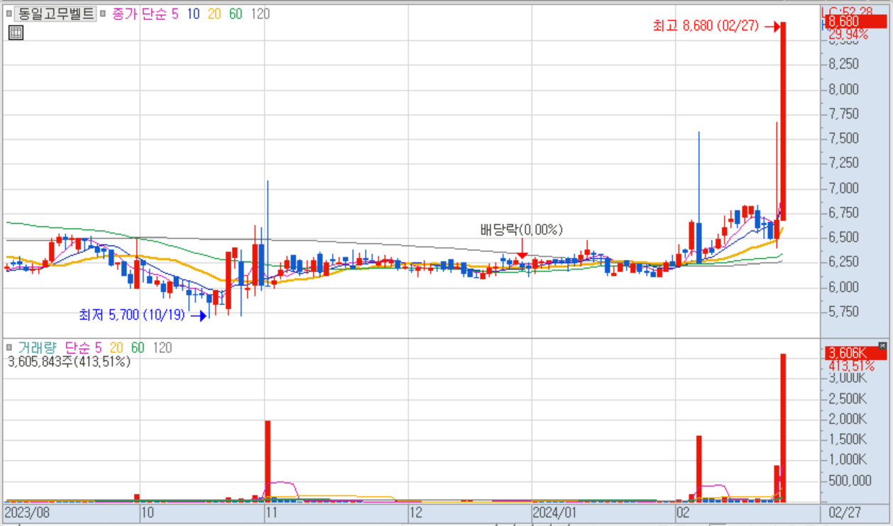Image resolution: width=893 pixels, height=526 pixels.
Task: Click the tall red 02/27 candlestick
Action: tap(783, 121)
